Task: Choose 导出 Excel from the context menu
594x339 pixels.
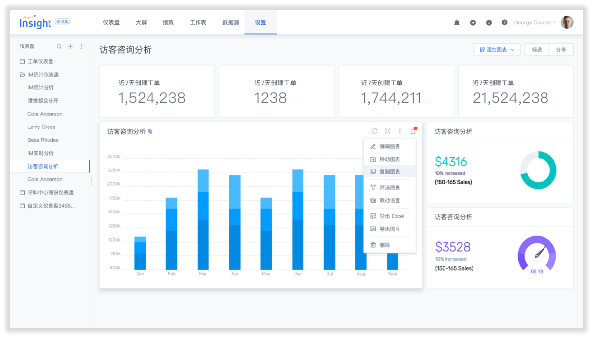Action: [x=392, y=216]
